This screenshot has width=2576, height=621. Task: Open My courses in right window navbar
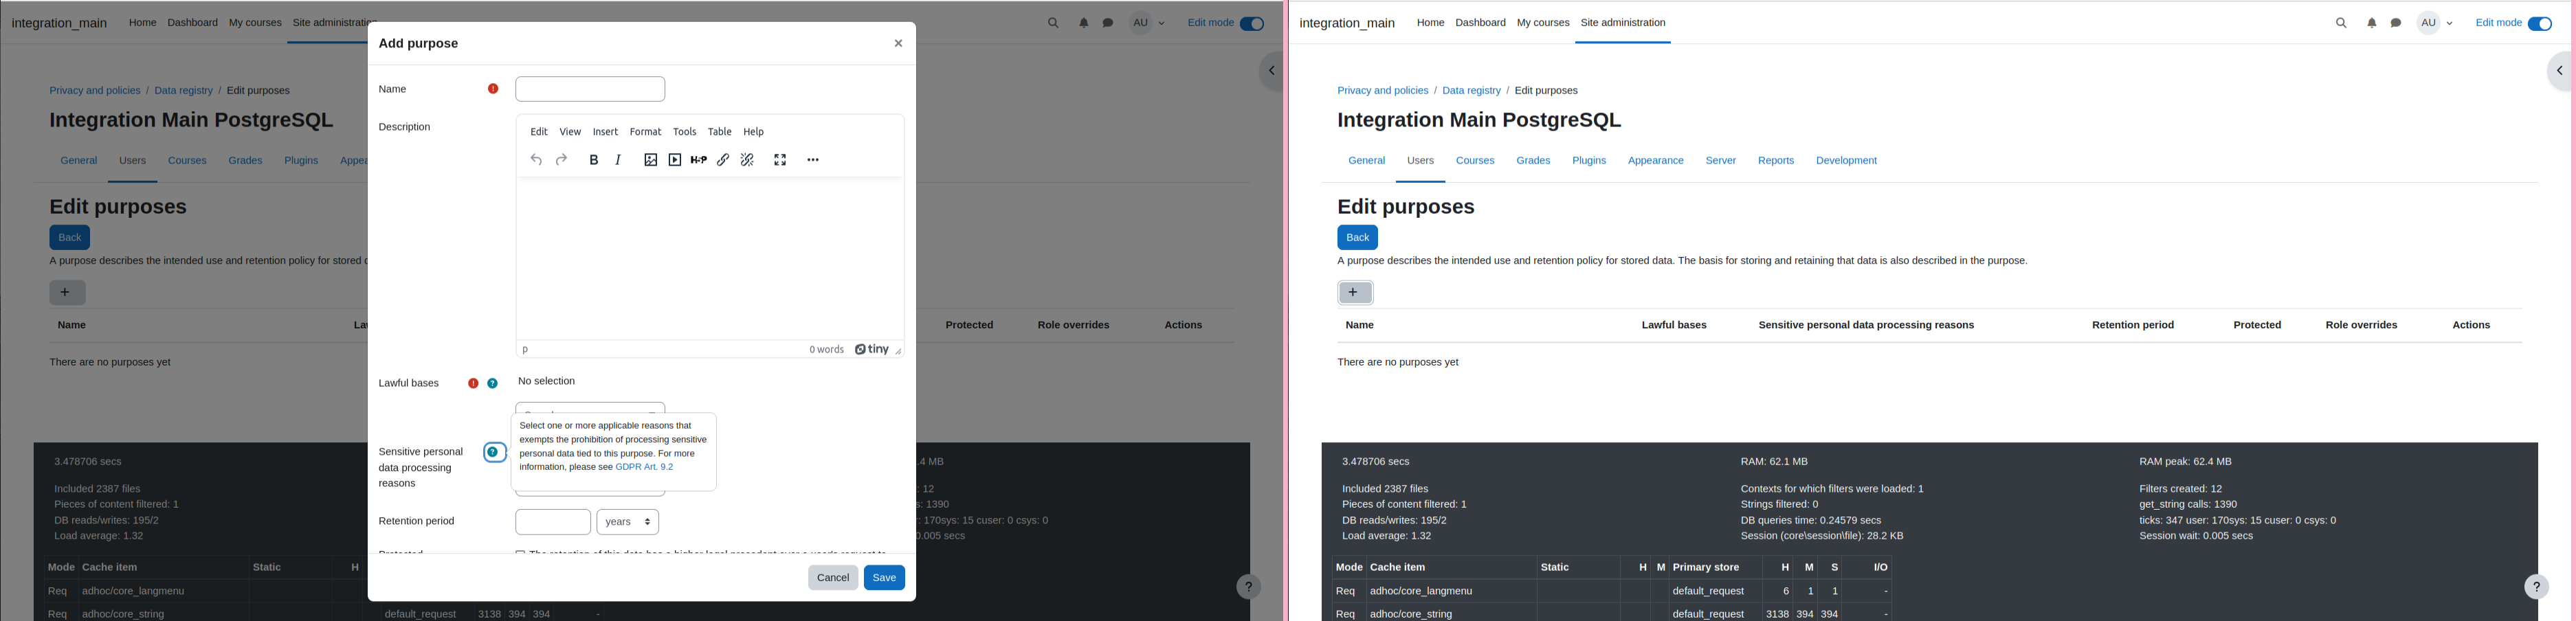pyautogui.click(x=1542, y=23)
